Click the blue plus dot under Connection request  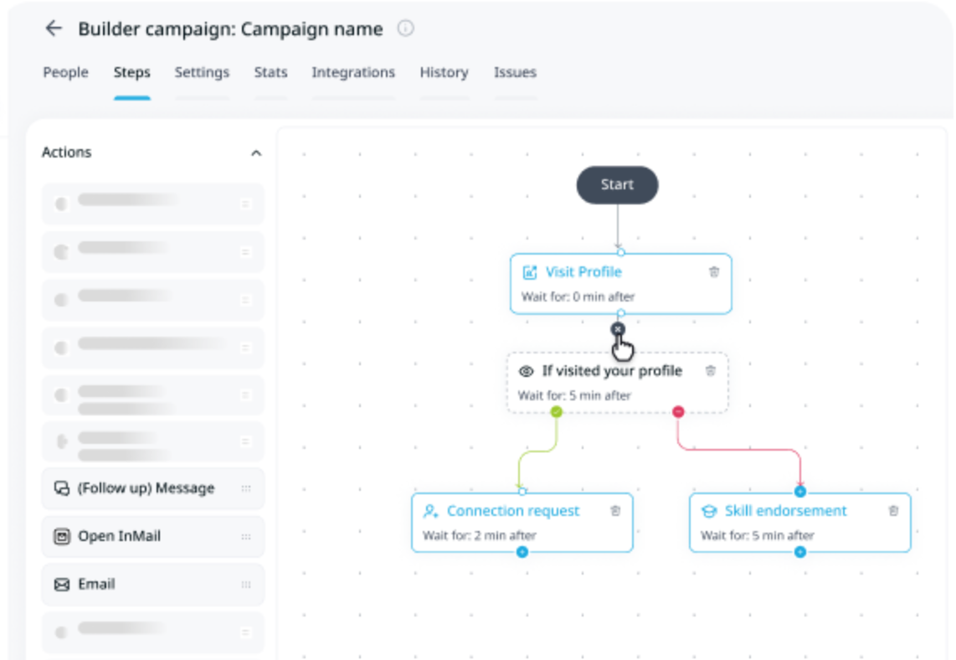[522, 552]
